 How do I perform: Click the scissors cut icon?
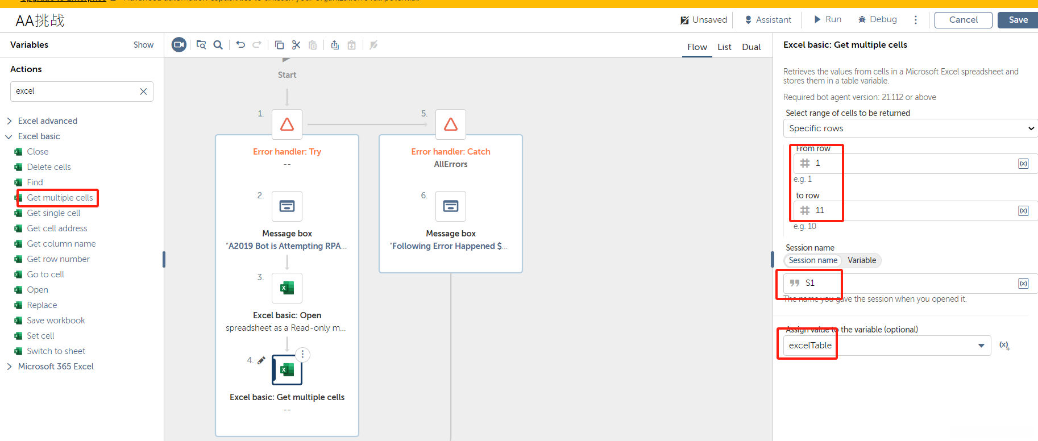coord(296,45)
